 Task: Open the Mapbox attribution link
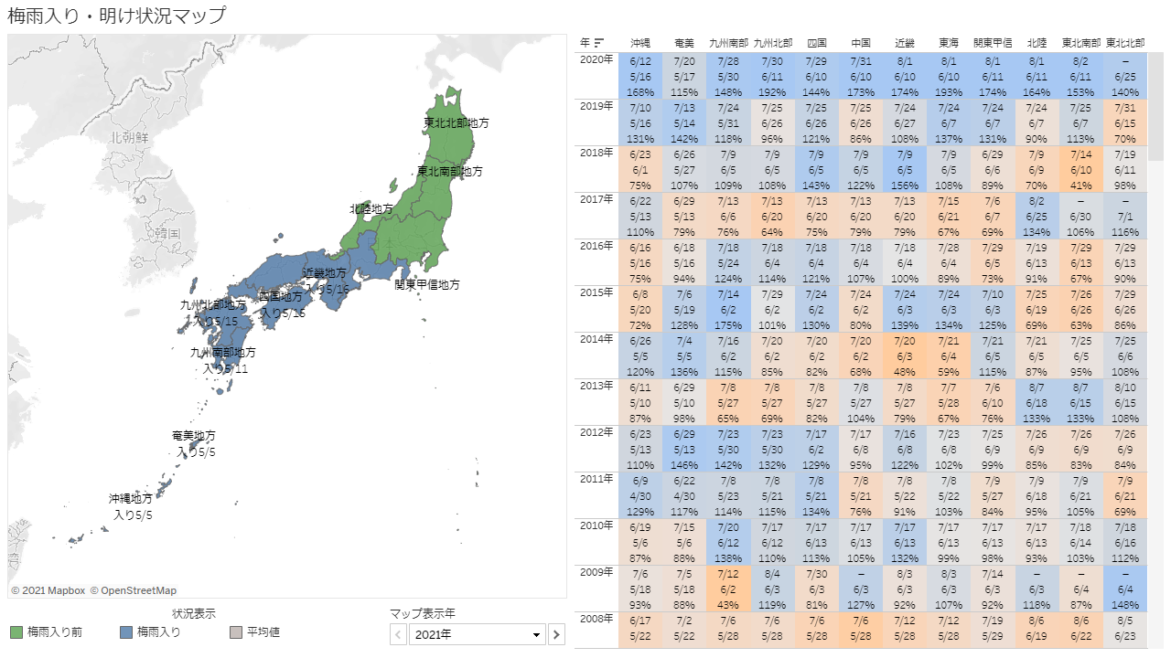(48, 590)
